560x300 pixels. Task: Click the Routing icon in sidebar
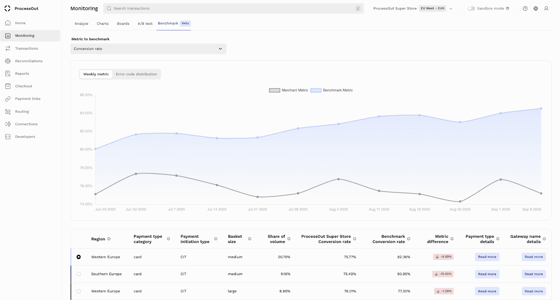coord(8,112)
